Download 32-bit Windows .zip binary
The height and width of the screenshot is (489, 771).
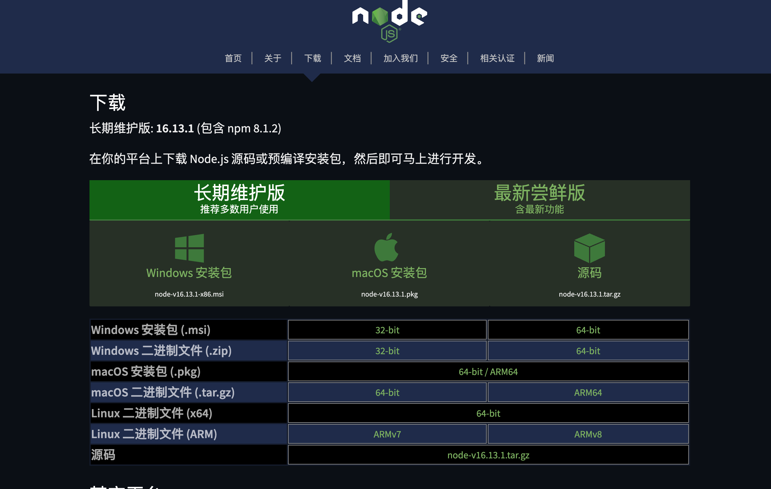coord(387,351)
